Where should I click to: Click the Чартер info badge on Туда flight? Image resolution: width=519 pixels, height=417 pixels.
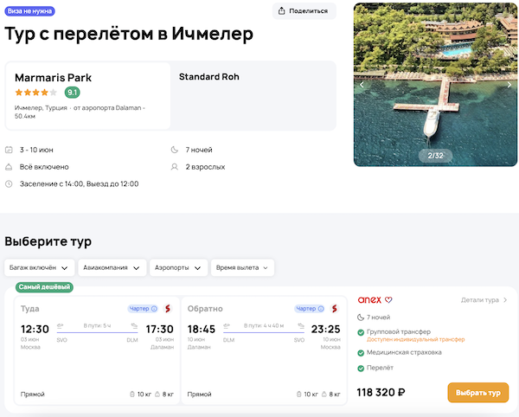(x=143, y=308)
